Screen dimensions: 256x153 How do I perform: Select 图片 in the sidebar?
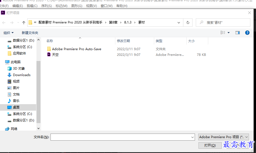click(16, 88)
